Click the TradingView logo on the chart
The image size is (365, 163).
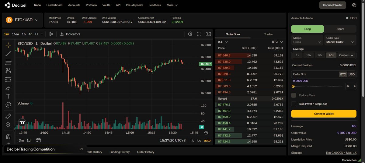(22, 123)
